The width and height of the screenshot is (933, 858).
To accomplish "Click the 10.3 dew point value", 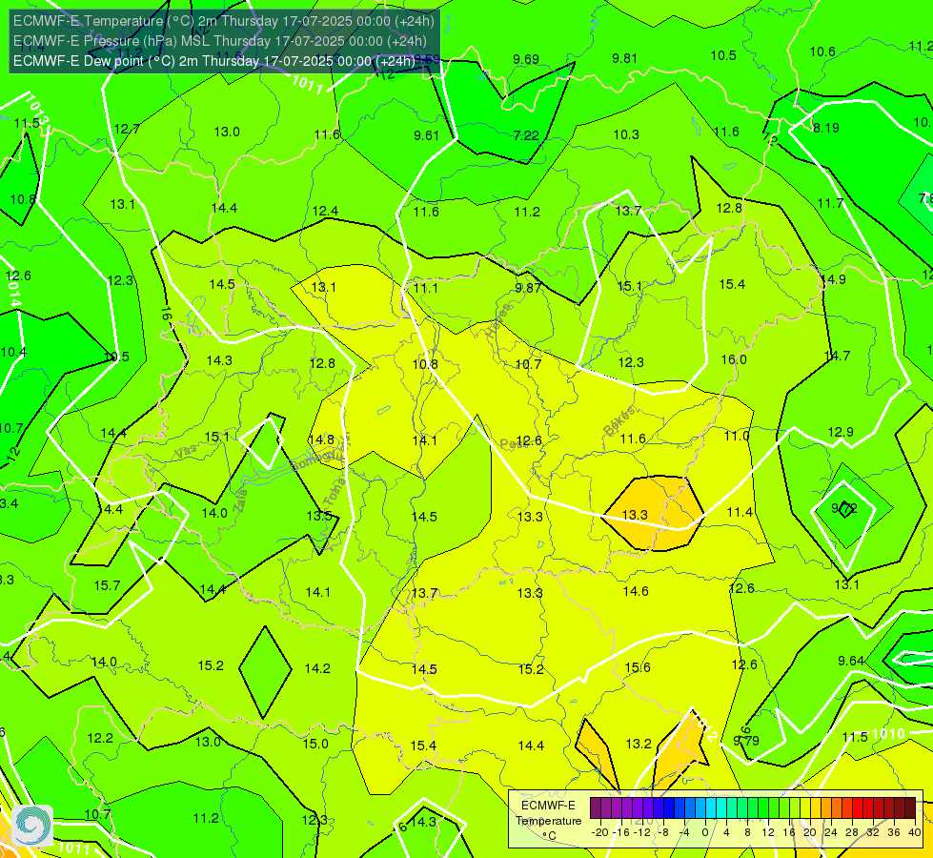I will [x=626, y=134].
